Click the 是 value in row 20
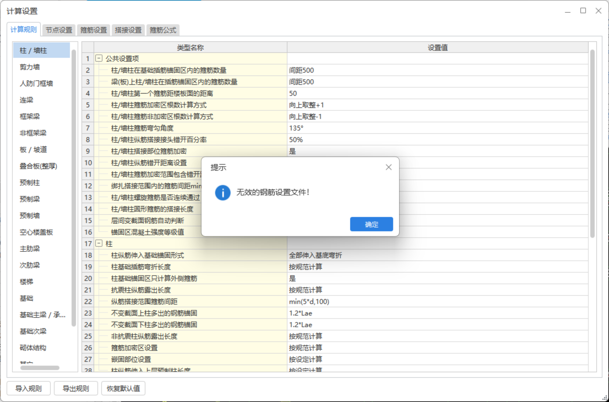This screenshot has width=609, height=402. coord(438,278)
